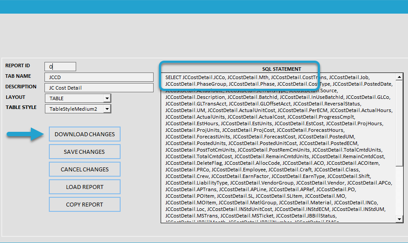Click JCCostDetail.INStdUM in the SQL text
Image resolution: width=408 pixels, height=243 pixels.
point(358,209)
